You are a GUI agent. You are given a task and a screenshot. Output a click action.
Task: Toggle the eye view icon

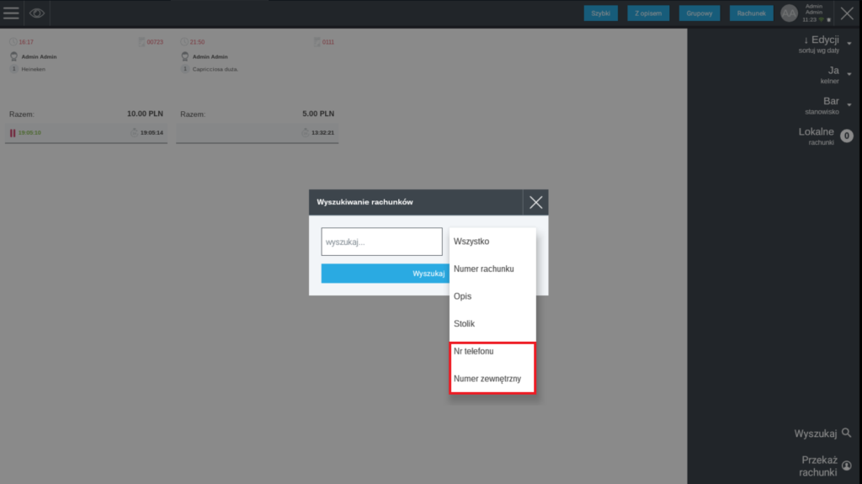pyautogui.click(x=37, y=13)
